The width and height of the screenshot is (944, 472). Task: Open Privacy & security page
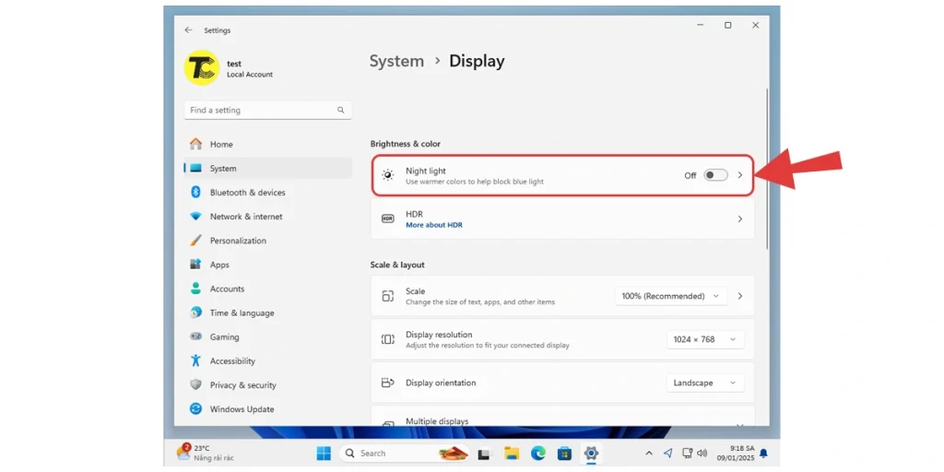point(242,385)
